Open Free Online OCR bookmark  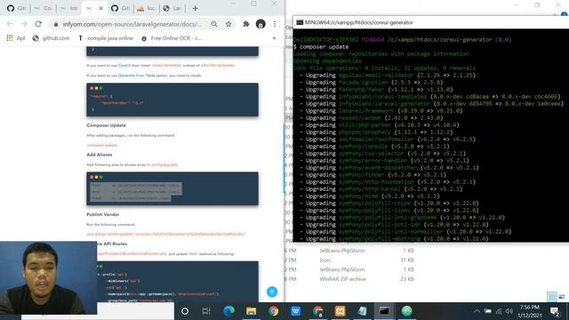tap(172, 38)
